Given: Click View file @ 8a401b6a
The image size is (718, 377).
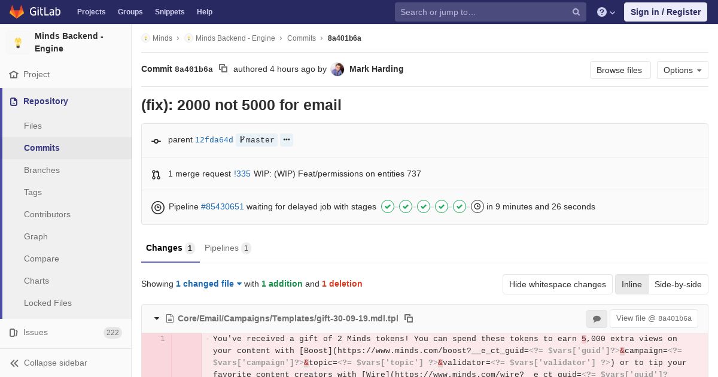Looking at the screenshot, I should [x=654, y=319].
